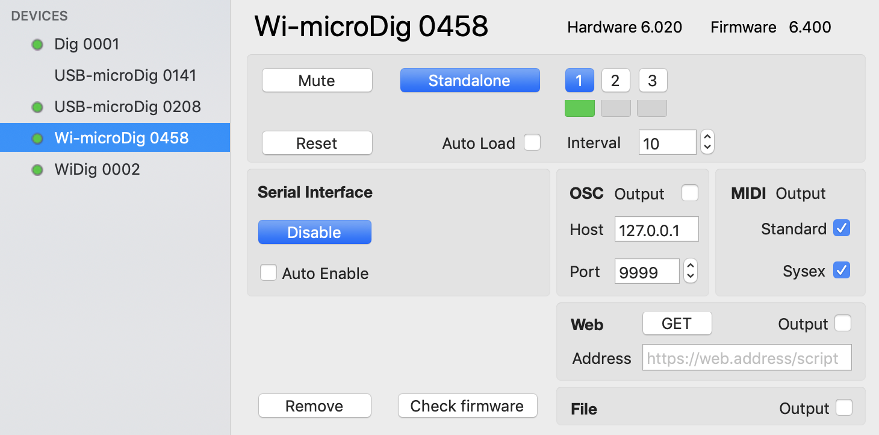
Task: Click the Remove button
Action: click(x=315, y=406)
